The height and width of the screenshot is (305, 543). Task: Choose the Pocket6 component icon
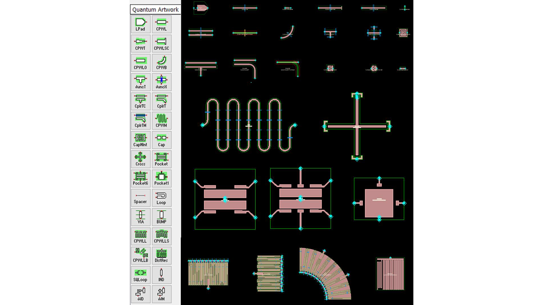click(141, 178)
